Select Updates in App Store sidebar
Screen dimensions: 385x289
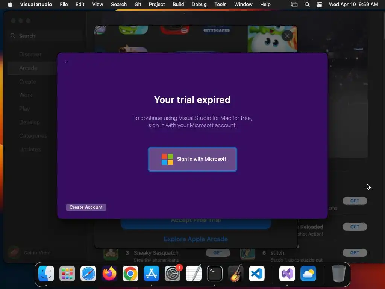coord(30,149)
